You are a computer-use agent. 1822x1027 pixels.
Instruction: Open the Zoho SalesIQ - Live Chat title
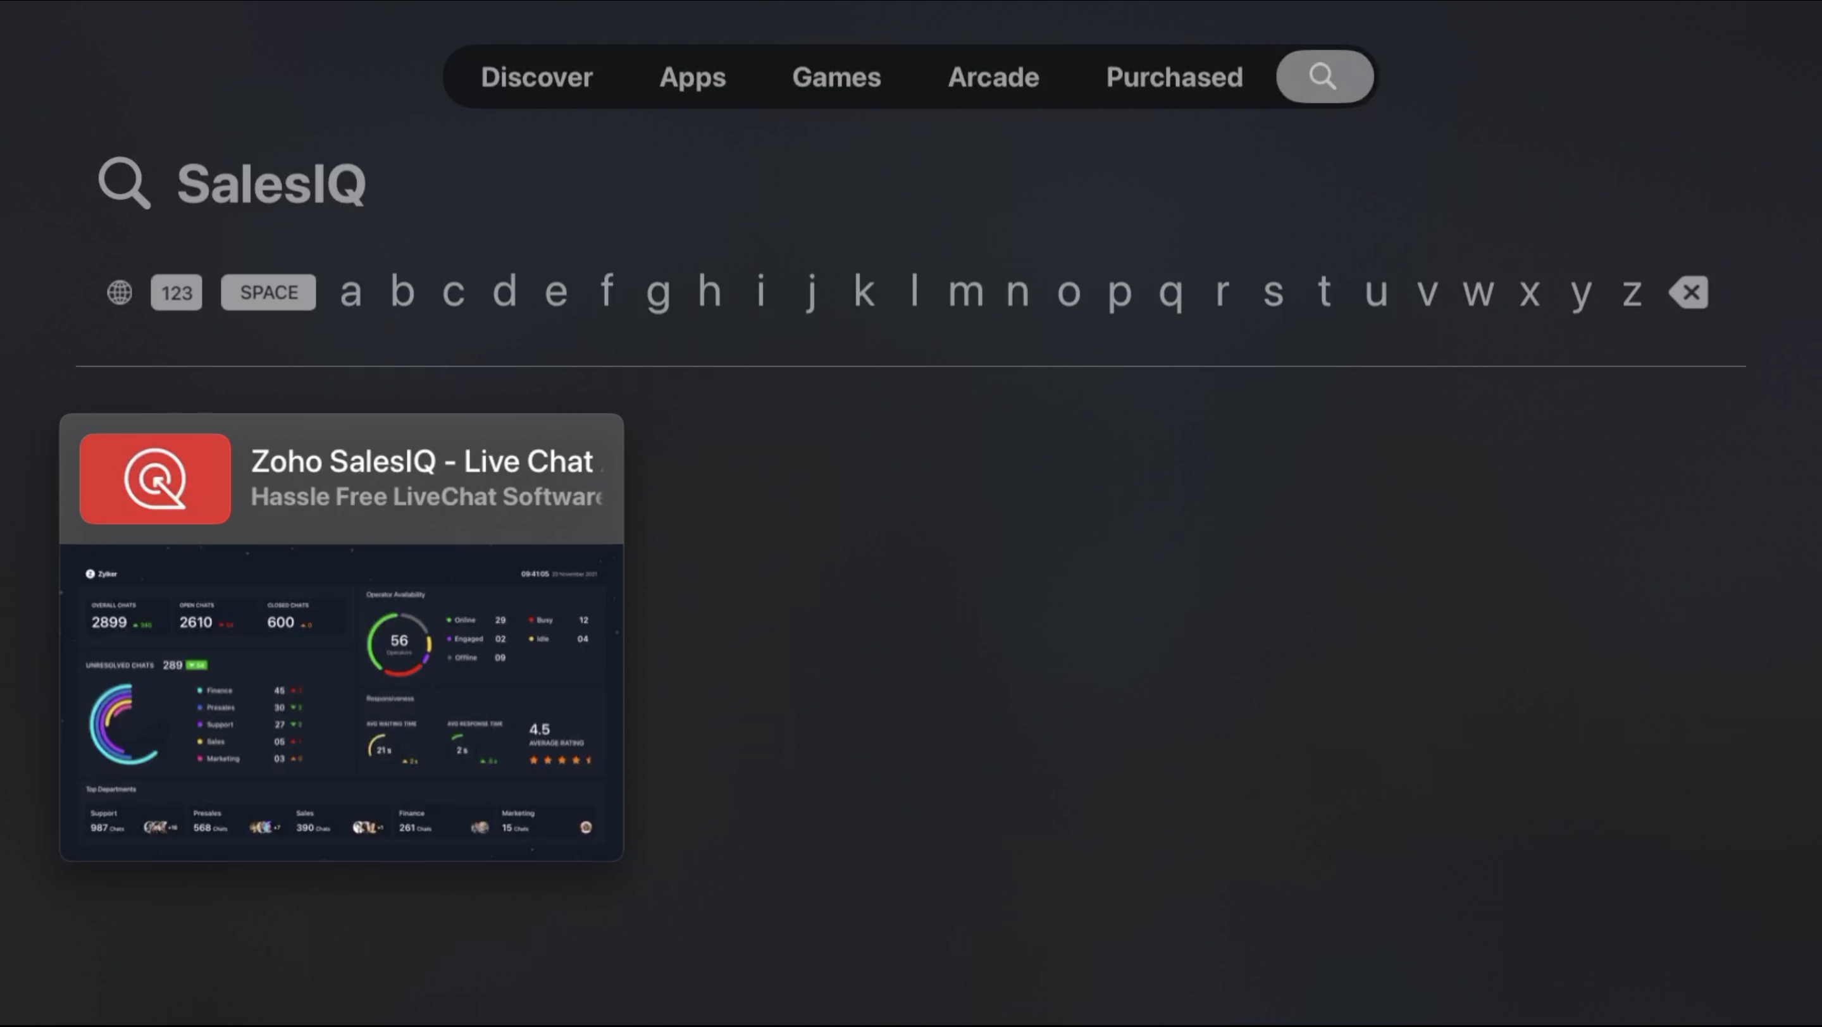click(422, 461)
